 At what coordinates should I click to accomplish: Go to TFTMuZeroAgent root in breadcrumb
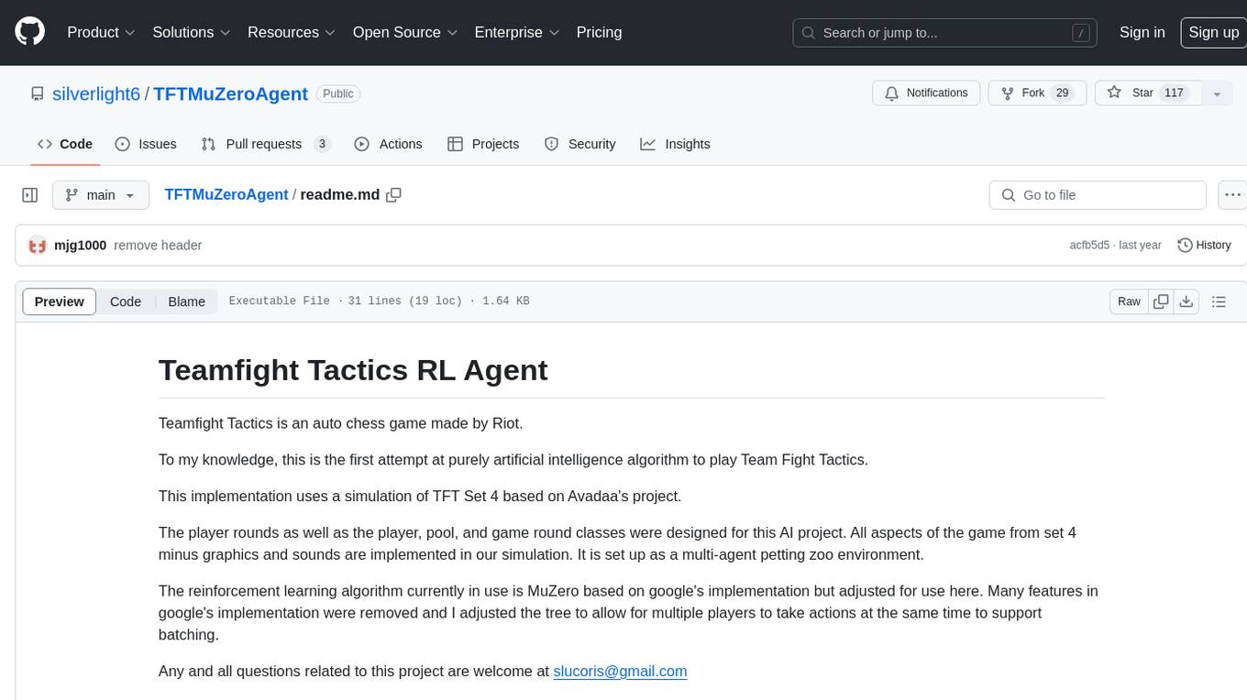[226, 194]
